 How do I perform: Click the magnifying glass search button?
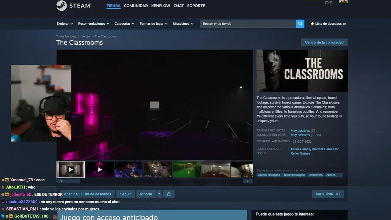point(300,24)
